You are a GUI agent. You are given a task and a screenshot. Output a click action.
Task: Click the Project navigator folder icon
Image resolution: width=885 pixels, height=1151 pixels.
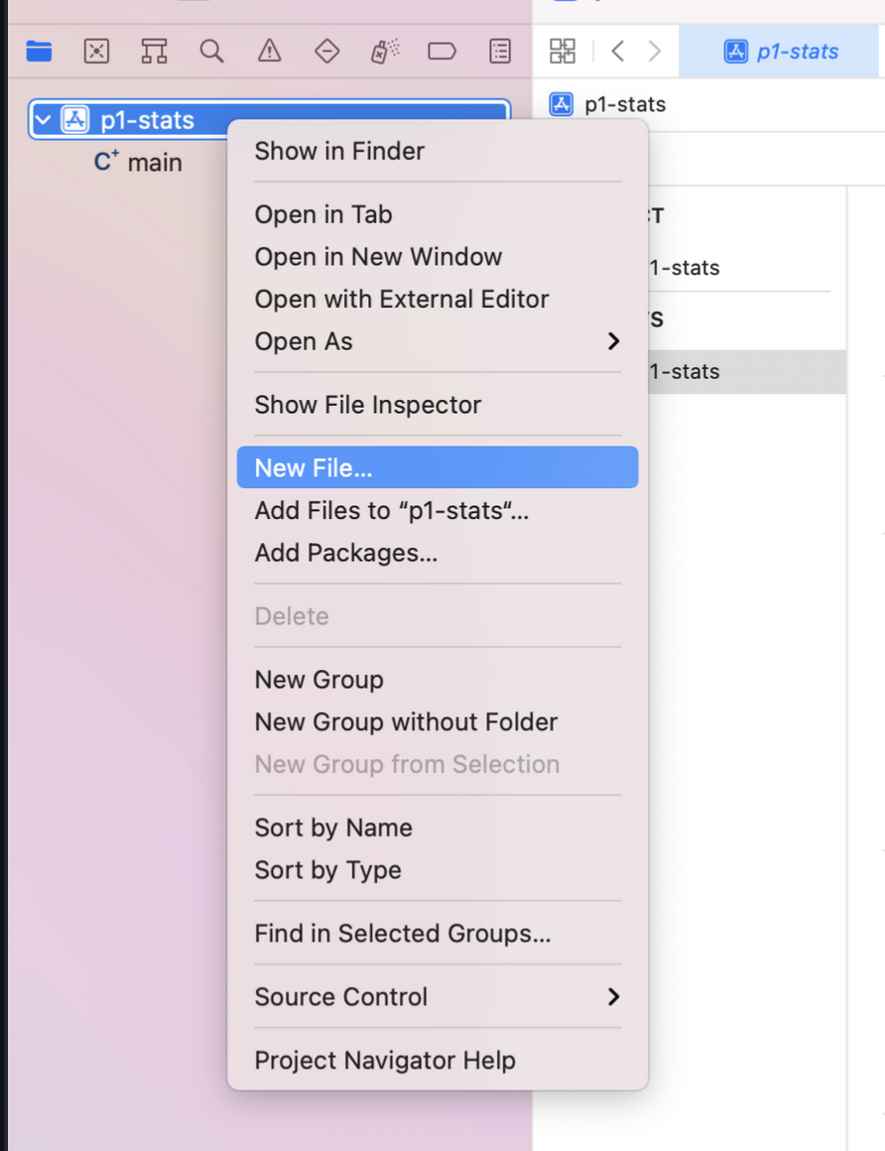point(38,51)
